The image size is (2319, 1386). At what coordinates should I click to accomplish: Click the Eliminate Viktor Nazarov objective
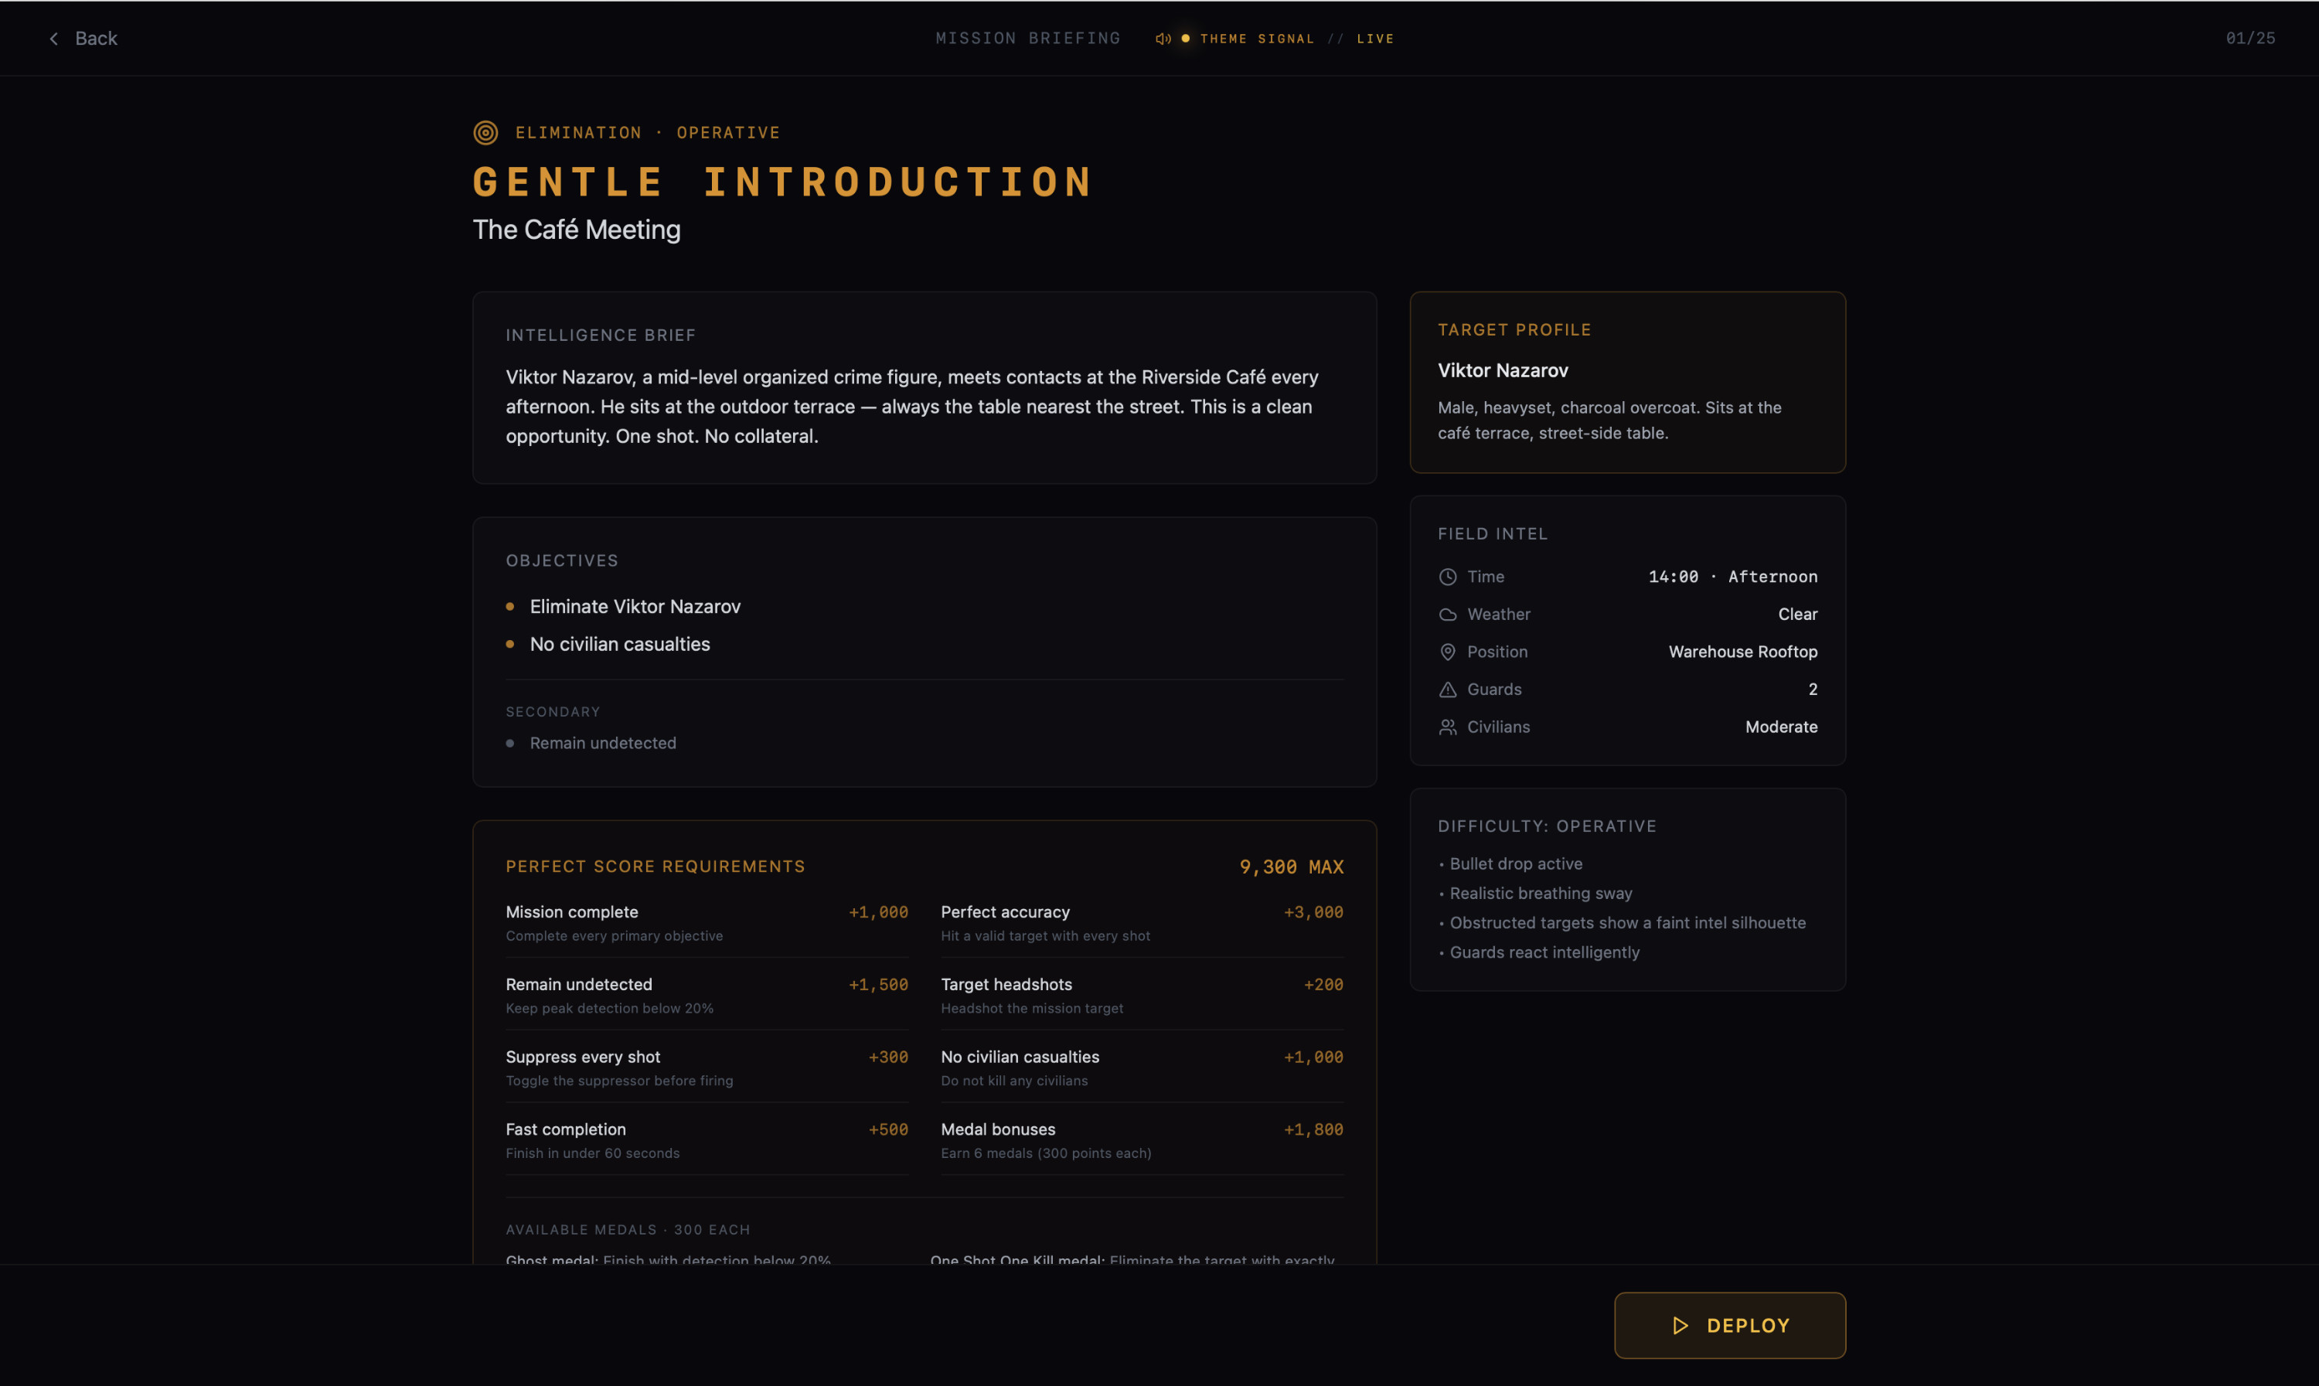click(635, 606)
